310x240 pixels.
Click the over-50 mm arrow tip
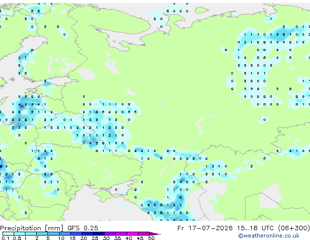click(155, 234)
